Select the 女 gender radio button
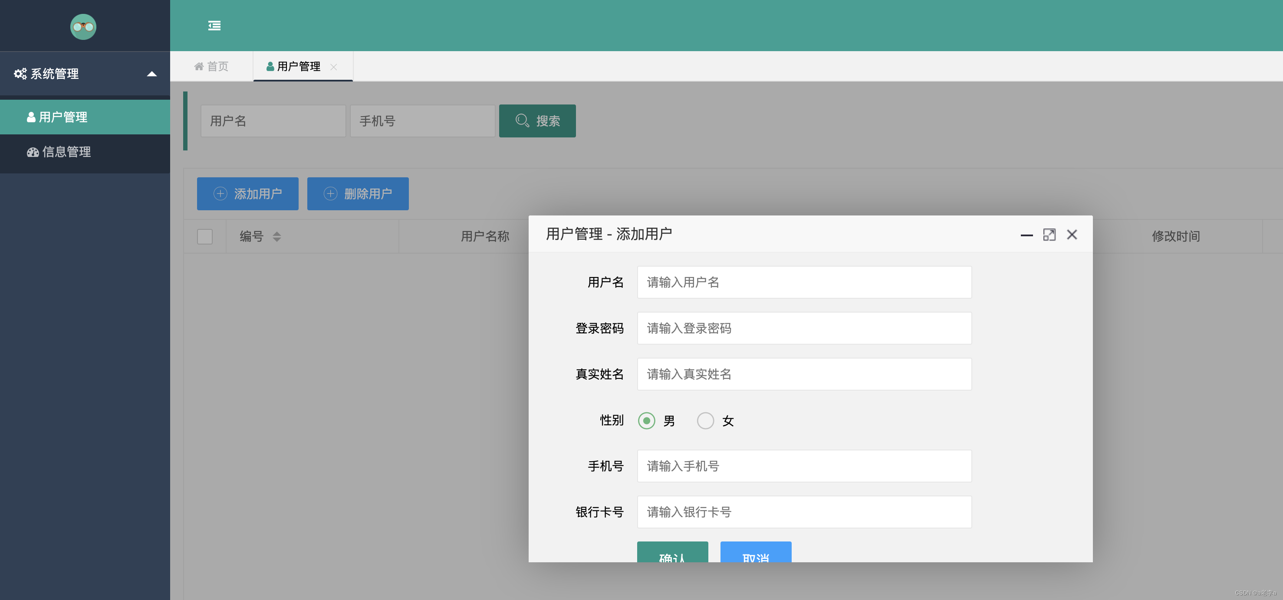 pos(705,421)
